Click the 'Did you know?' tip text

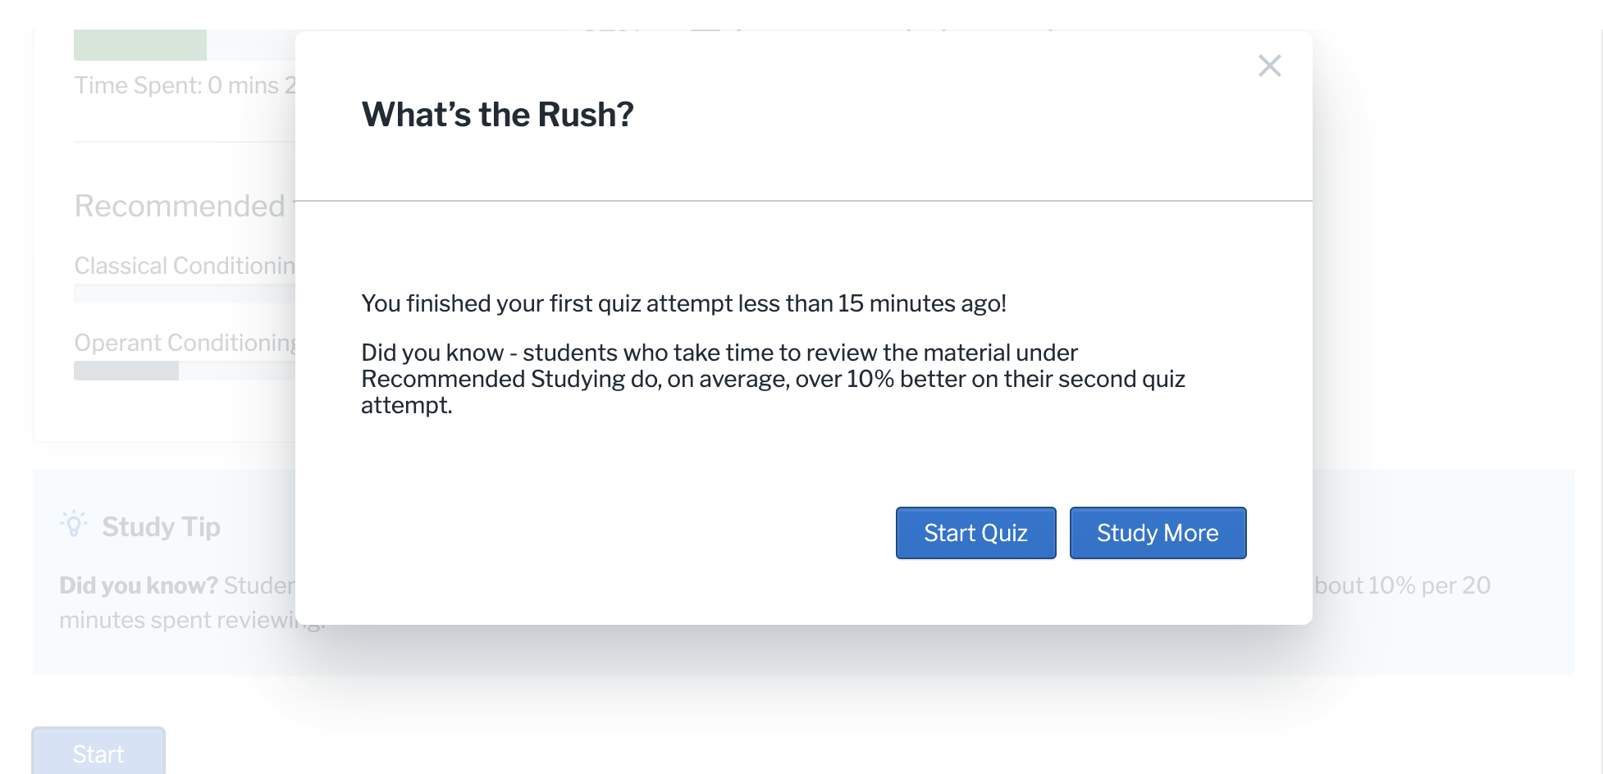pos(138,585)
